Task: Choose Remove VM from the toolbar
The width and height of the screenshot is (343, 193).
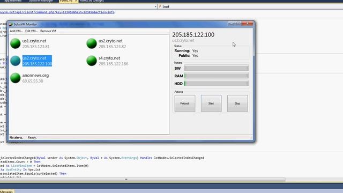Action: tap(48, 31)
